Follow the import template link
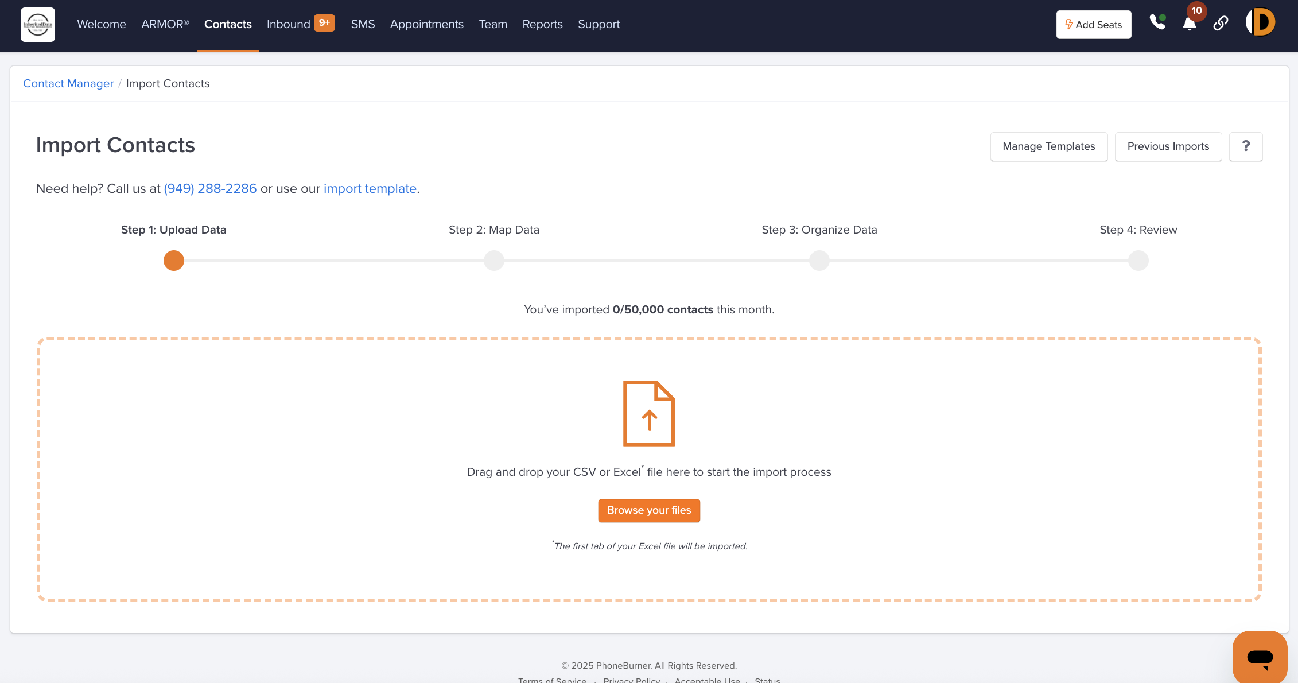This screenshot has width=1298, height=683. point(370,189)
